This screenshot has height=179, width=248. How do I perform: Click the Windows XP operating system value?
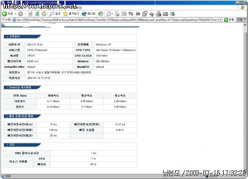tap(103, 45)
